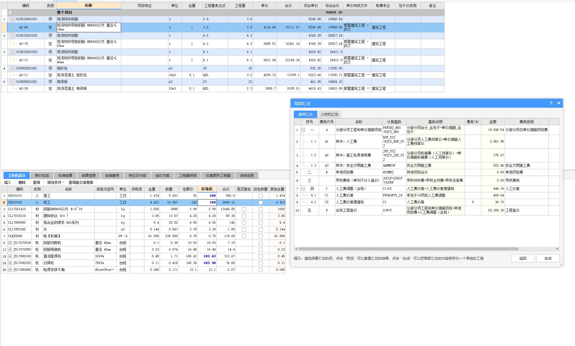Expand machine JX17070030 钢筋切断机

pos(10,243)
